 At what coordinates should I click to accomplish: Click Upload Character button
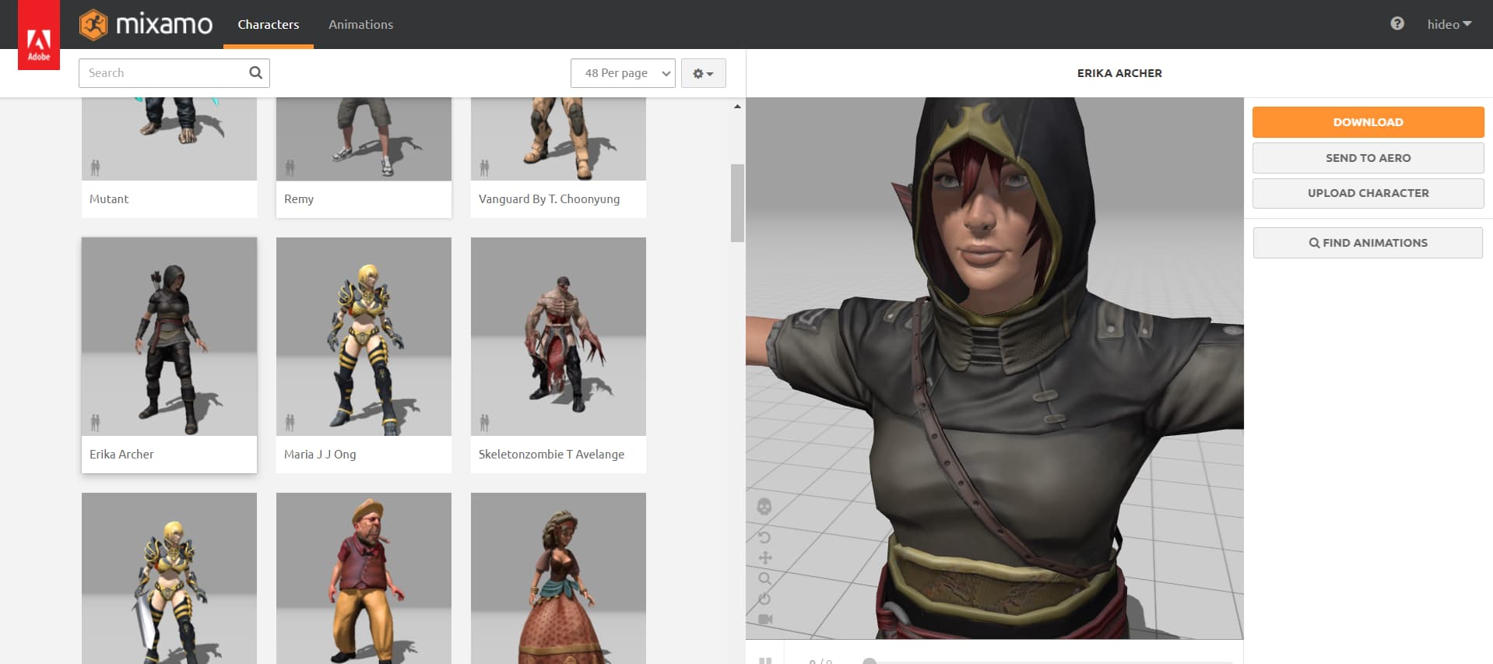click(x=1368, y=193)
